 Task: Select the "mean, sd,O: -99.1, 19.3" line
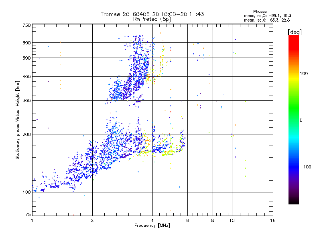(x=267, y=16)
